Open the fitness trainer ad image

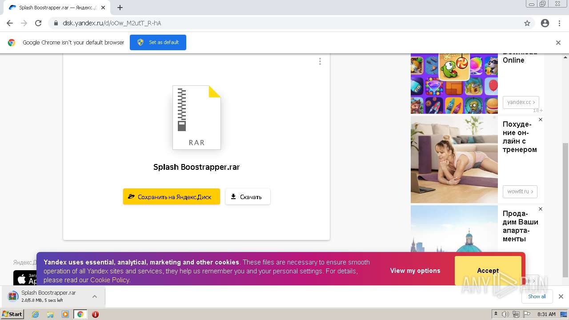pyautogui.click(x=454, y=160)
